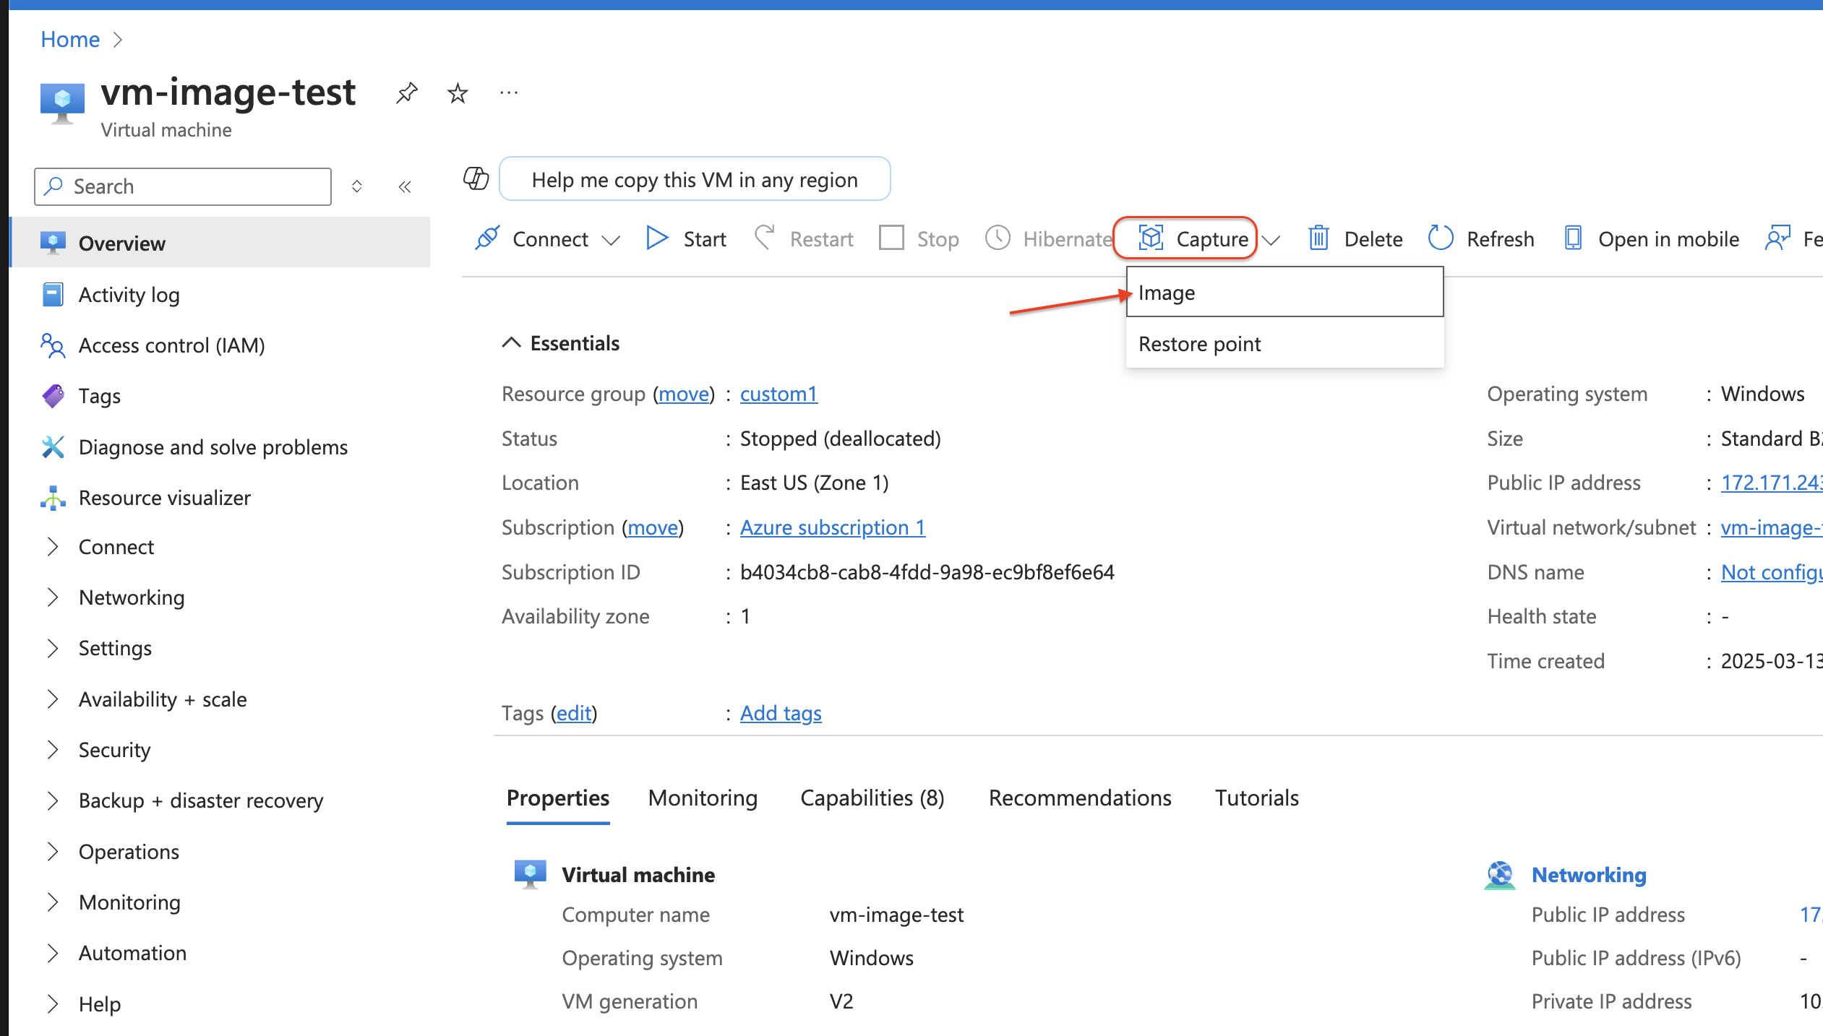Open Azure subscription 1 link
Screen dimensions: 1823x1036
[832, 527]
